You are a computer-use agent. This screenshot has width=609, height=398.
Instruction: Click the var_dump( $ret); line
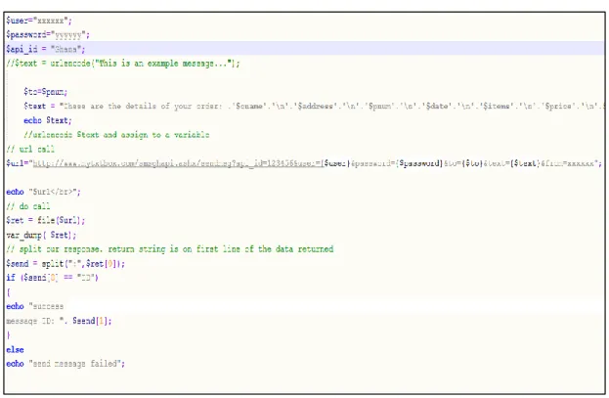pyautogui.click(x=41, y=235)
